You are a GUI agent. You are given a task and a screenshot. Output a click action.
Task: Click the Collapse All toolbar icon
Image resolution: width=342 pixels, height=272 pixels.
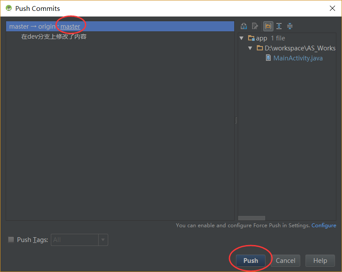coord(290,26)
